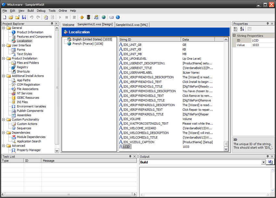This screenshot has height=198, width=276.
Task: Open the Build menu
Action: click(x=31, y=11)
